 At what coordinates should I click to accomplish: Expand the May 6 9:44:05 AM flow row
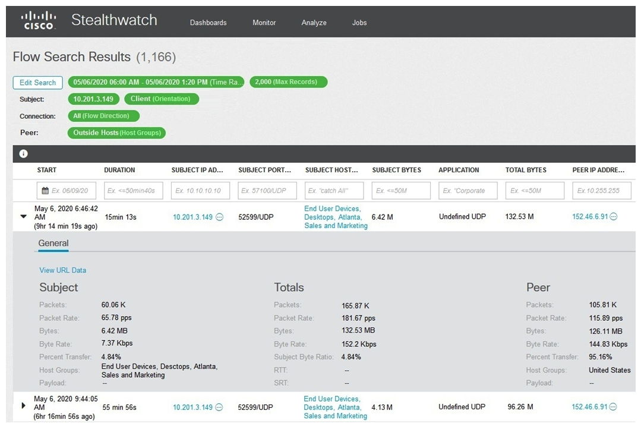pos(23,406)
